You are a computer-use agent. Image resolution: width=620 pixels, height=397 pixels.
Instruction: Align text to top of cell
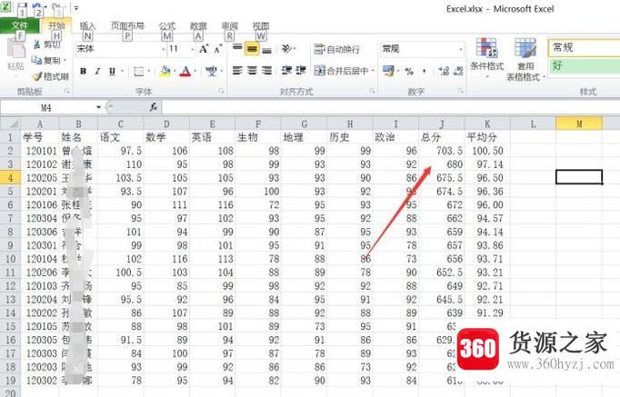click(237, 48)
